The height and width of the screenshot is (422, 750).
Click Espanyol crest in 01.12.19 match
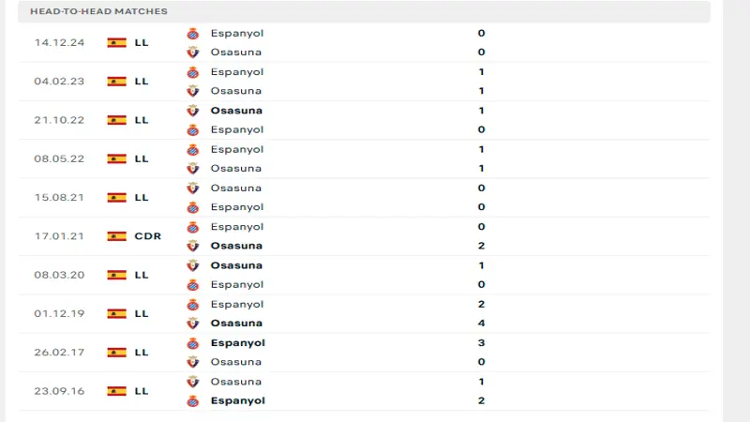pos(193,305)
